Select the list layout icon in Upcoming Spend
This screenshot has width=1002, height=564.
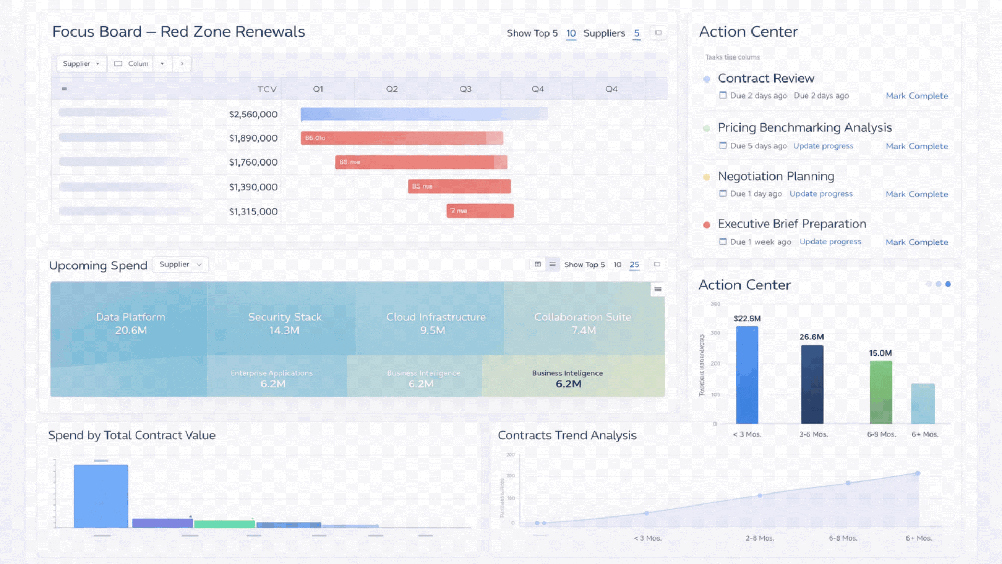(x=552, y=264)
